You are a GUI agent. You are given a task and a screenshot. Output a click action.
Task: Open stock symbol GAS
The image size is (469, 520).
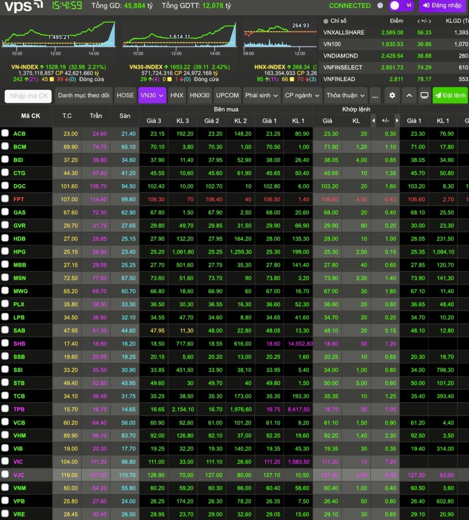(x=20, y=212)
